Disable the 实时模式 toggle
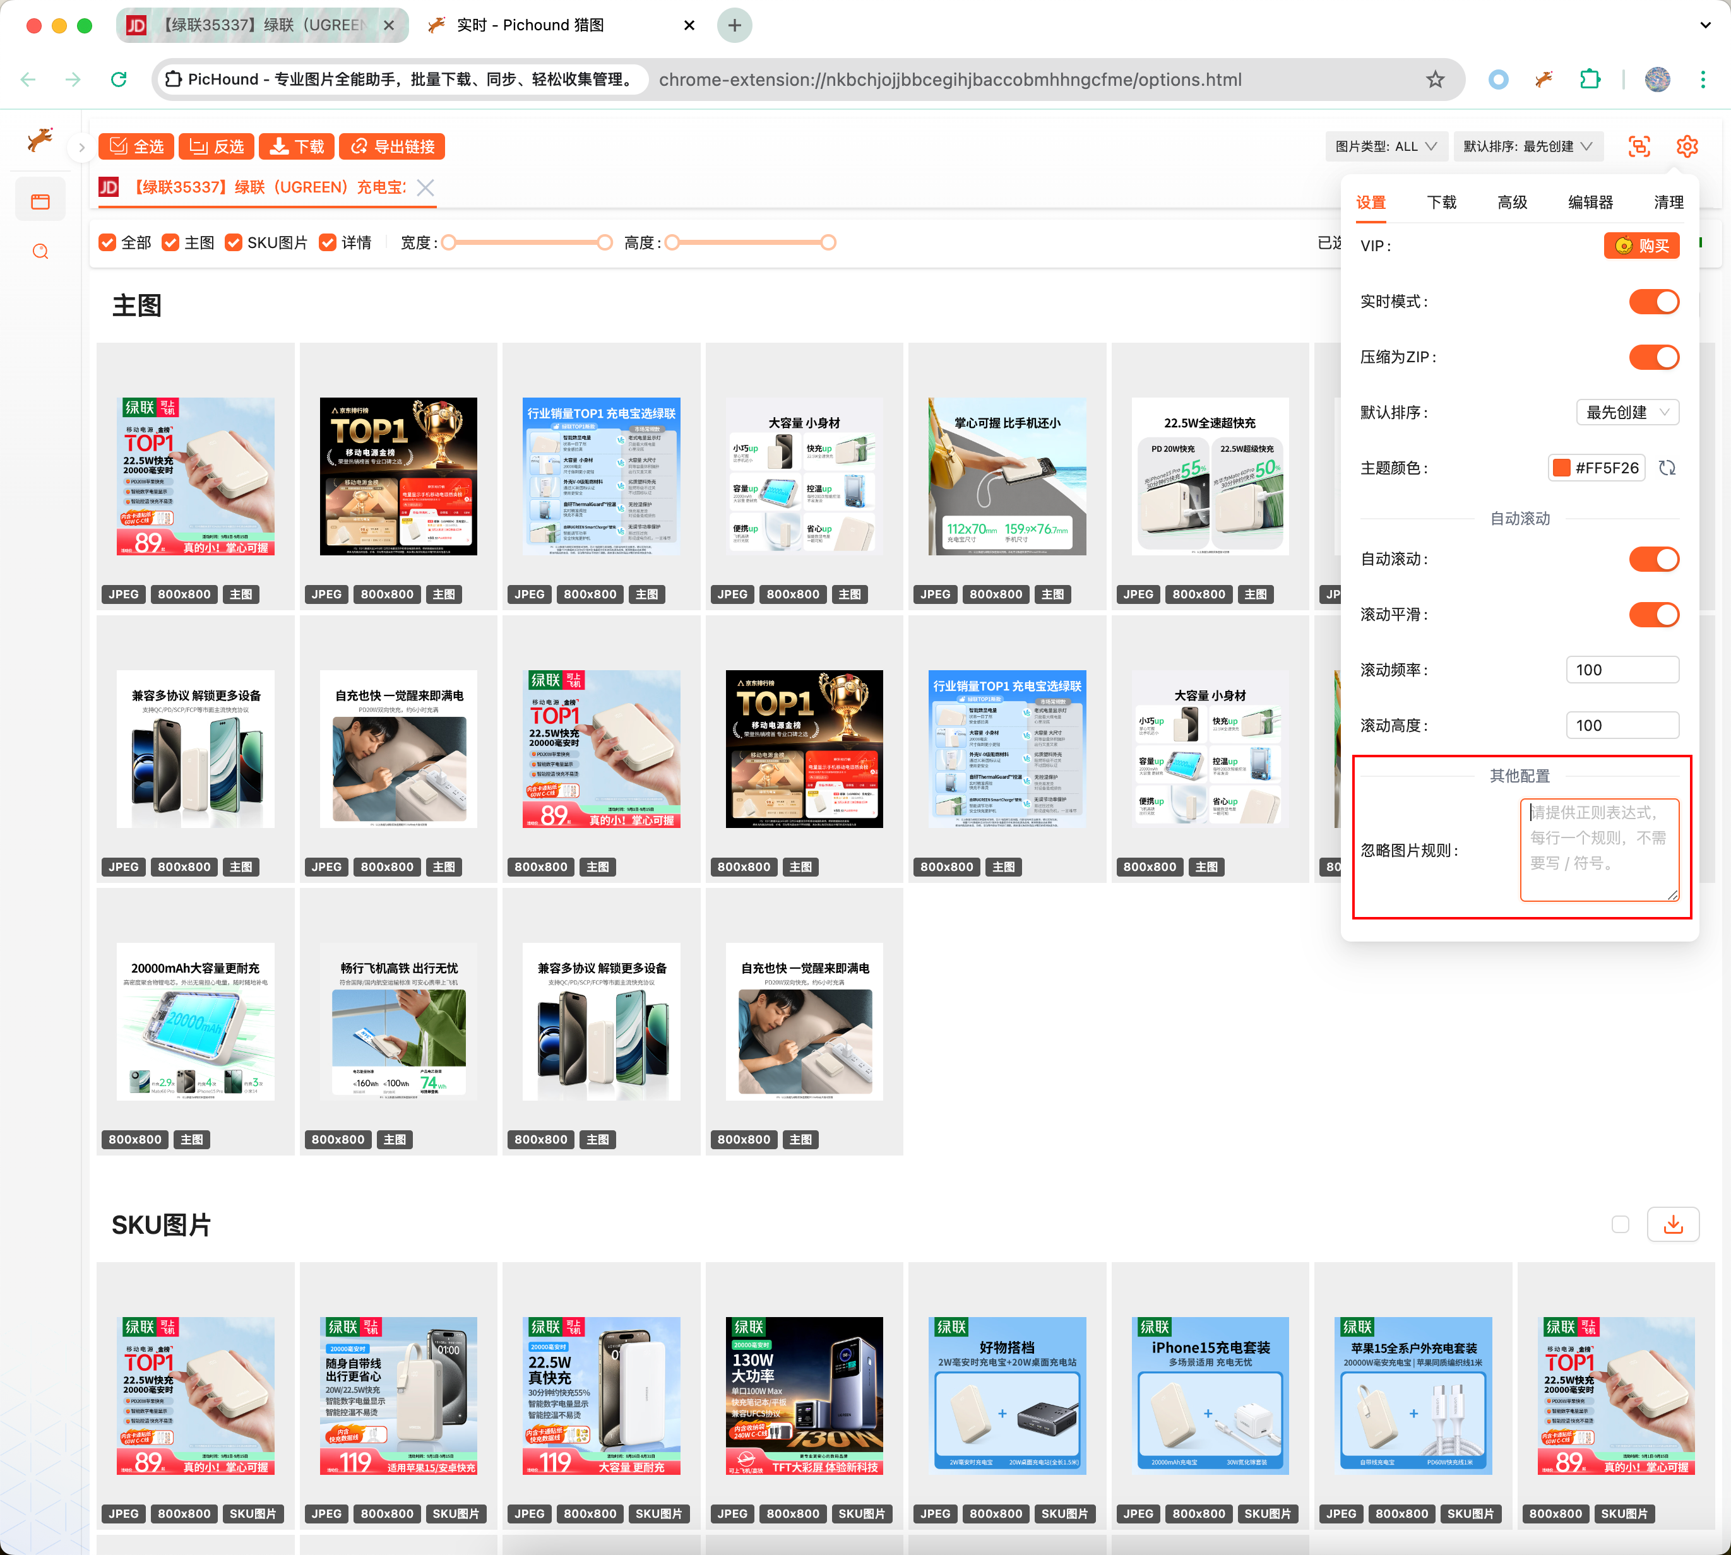This screenshot has height=1555, width=1731. pos(1653,302)
